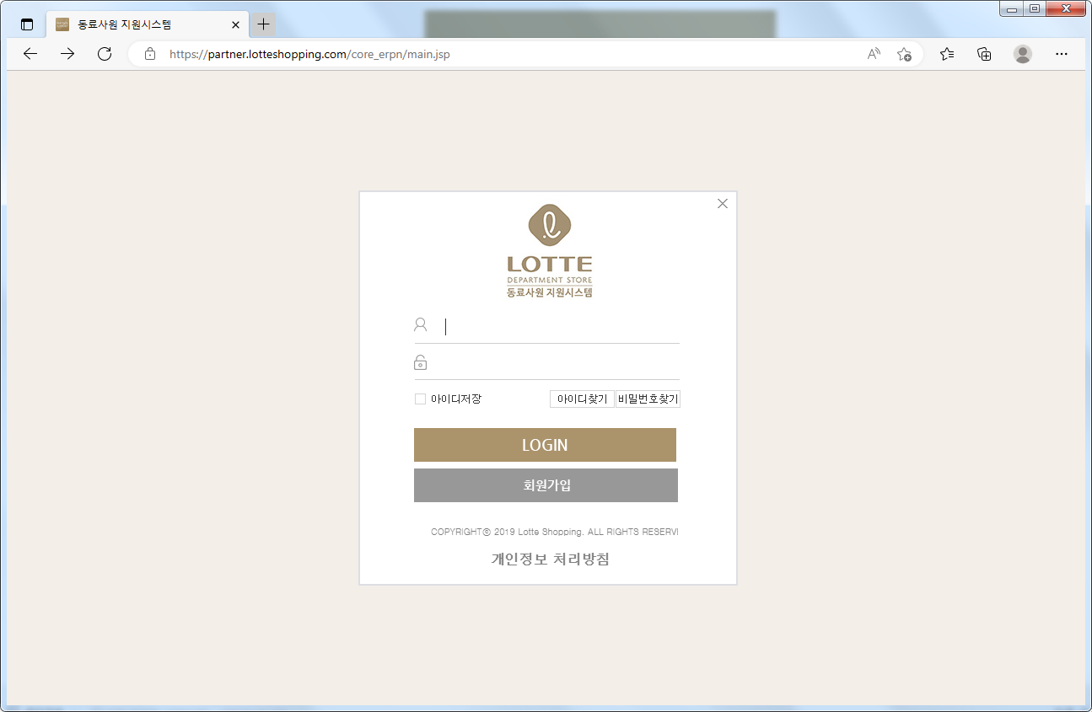Close the 동료사원 지원시스템 tab
Image resolution: width=1092 pixels, height=712 pixels.
(235, 24)
